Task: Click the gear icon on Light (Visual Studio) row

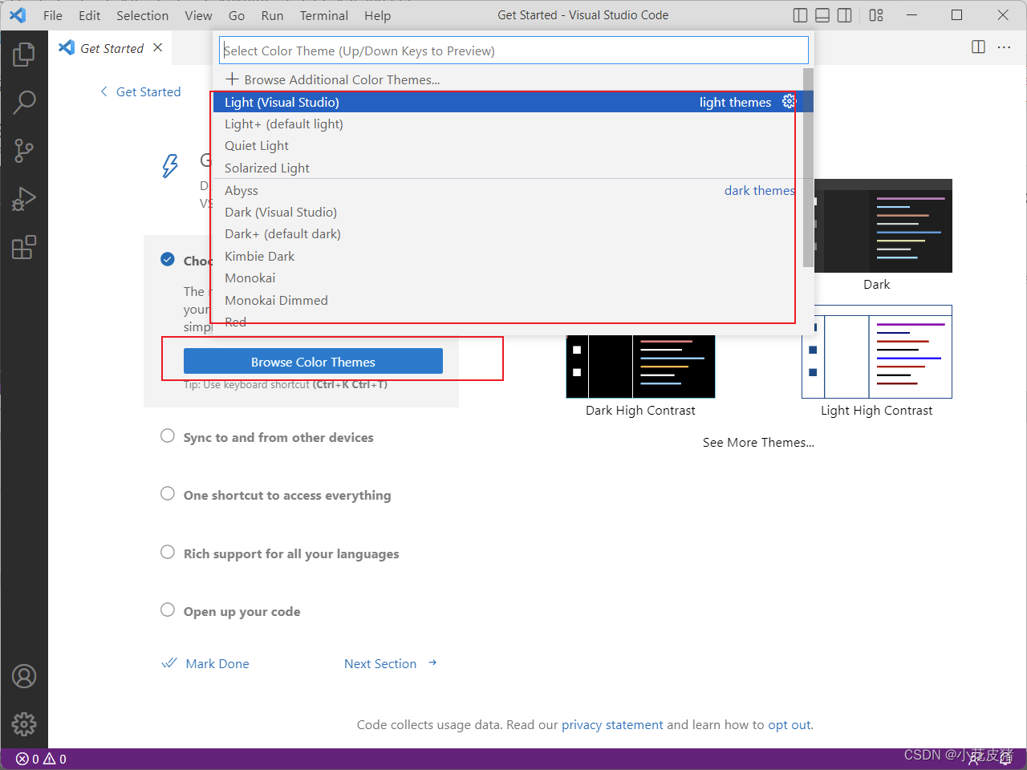Action: coord(789,101)
